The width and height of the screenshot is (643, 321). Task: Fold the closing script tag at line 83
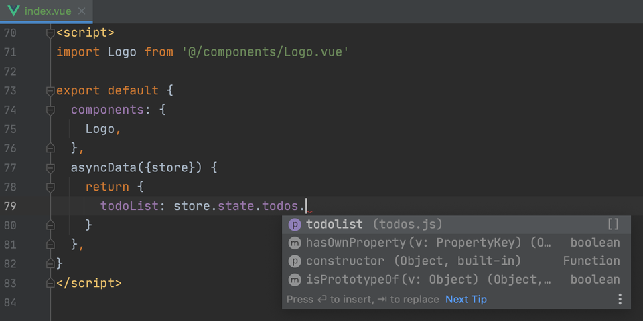50,283
